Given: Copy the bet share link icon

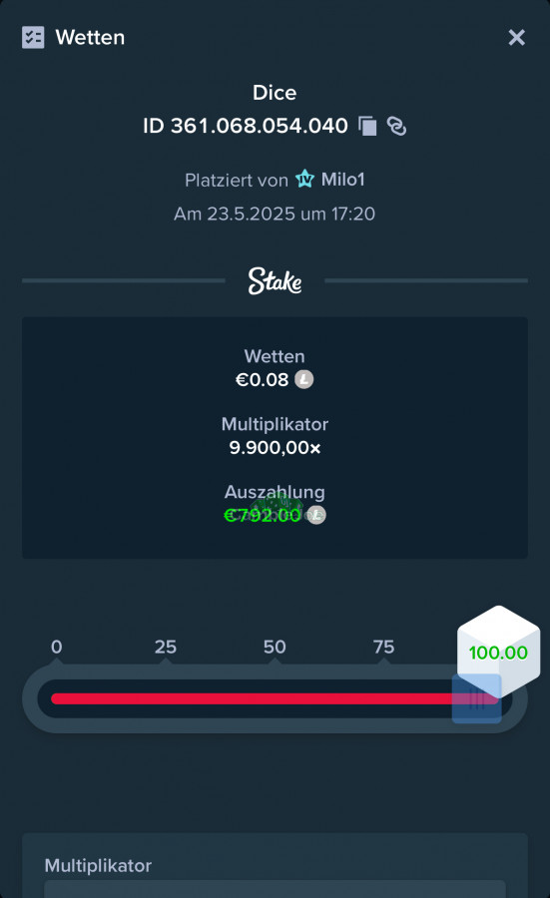Looking at the screenshot, I should pyautogui.click(x=396, y=126).
